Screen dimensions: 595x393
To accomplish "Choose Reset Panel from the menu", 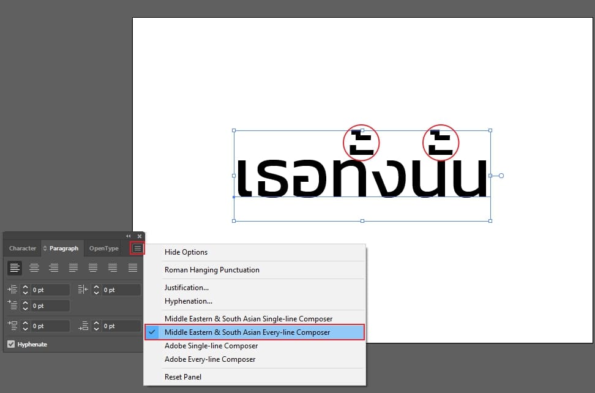I will (183, 376).
